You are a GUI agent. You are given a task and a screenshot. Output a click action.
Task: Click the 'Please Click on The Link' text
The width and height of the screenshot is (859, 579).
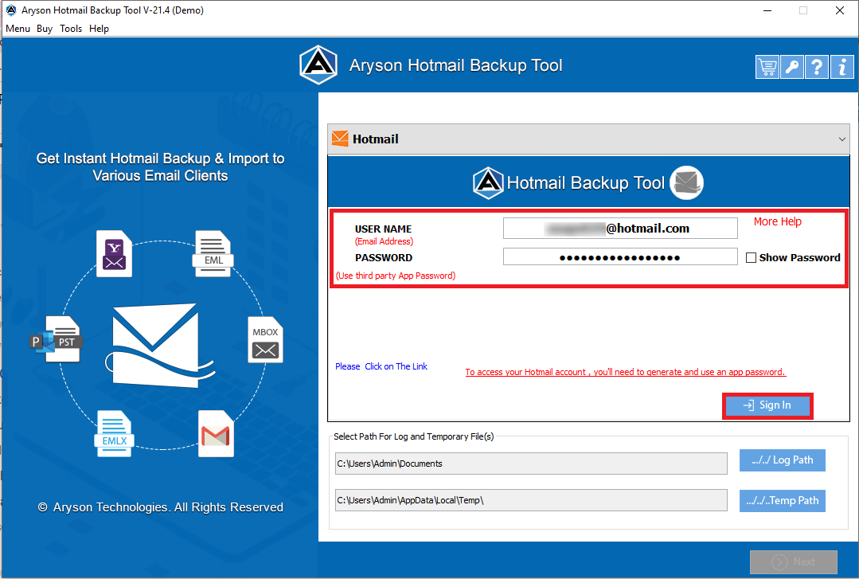tap(381, 366)
